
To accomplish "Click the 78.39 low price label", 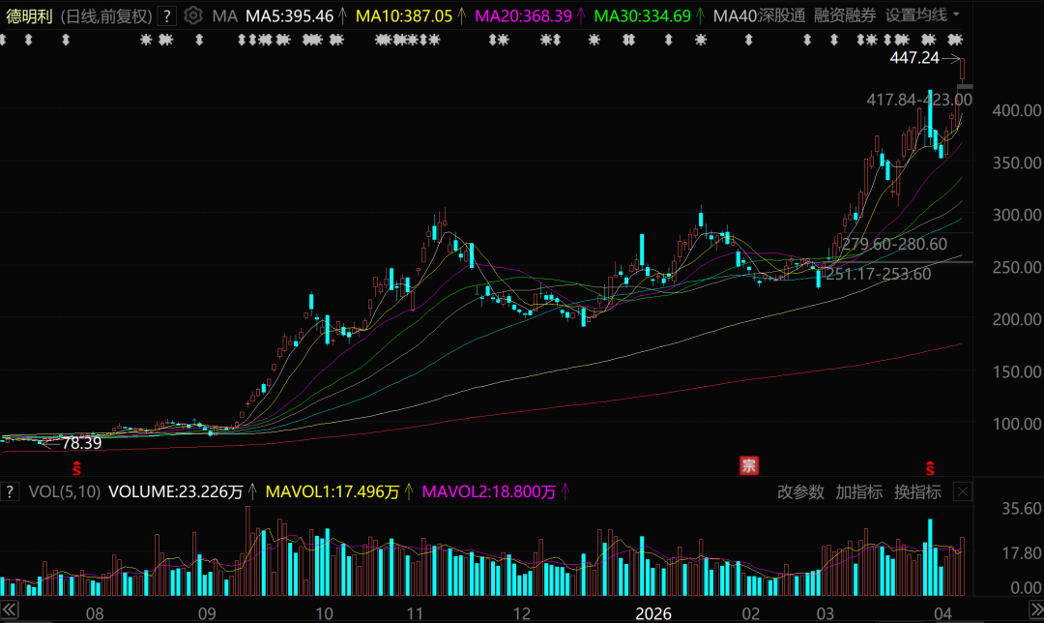I will pos(82,443).
